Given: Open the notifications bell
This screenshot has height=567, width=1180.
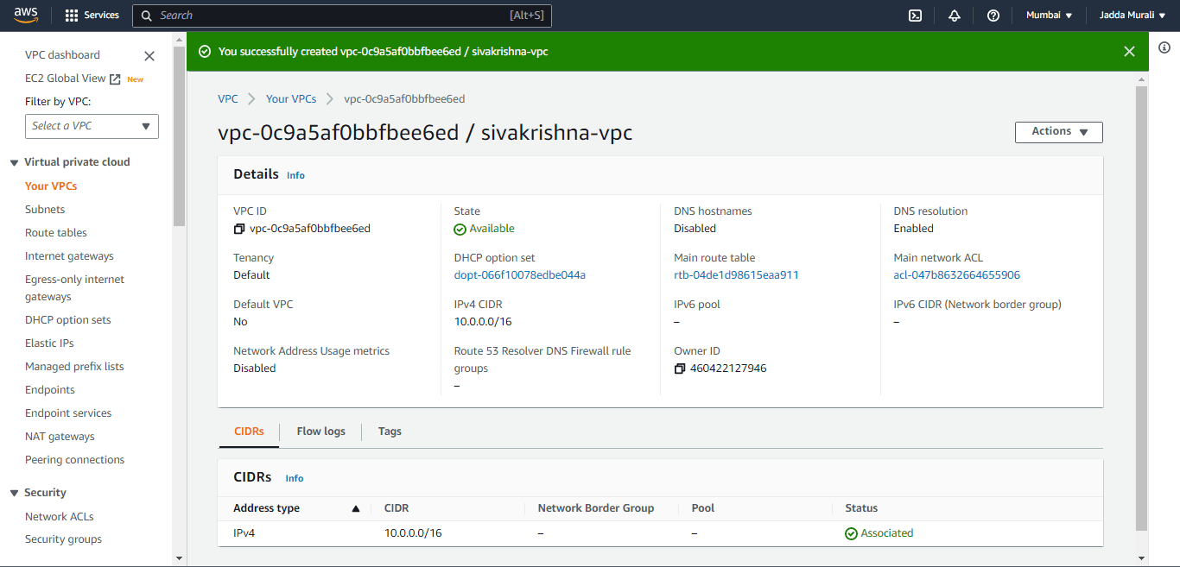Looking at the screenshot, I should [x=955, y=16].
